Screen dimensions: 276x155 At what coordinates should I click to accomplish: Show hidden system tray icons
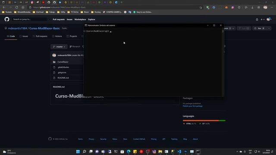tap(237, 152)
